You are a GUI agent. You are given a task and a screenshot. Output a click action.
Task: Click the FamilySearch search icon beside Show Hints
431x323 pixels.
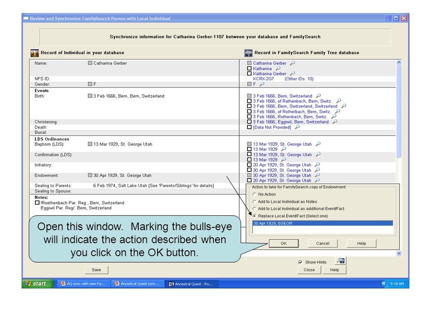pyautogui.click(x=341, y=261)
